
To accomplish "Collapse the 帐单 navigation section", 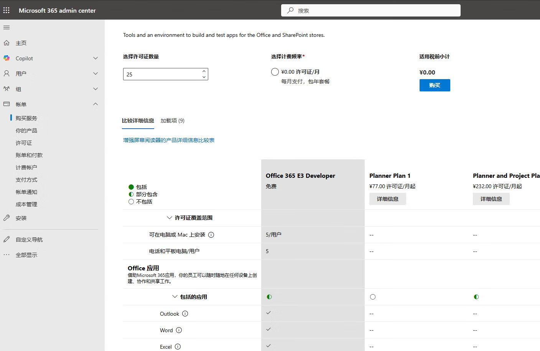I will tap(95, 104).
